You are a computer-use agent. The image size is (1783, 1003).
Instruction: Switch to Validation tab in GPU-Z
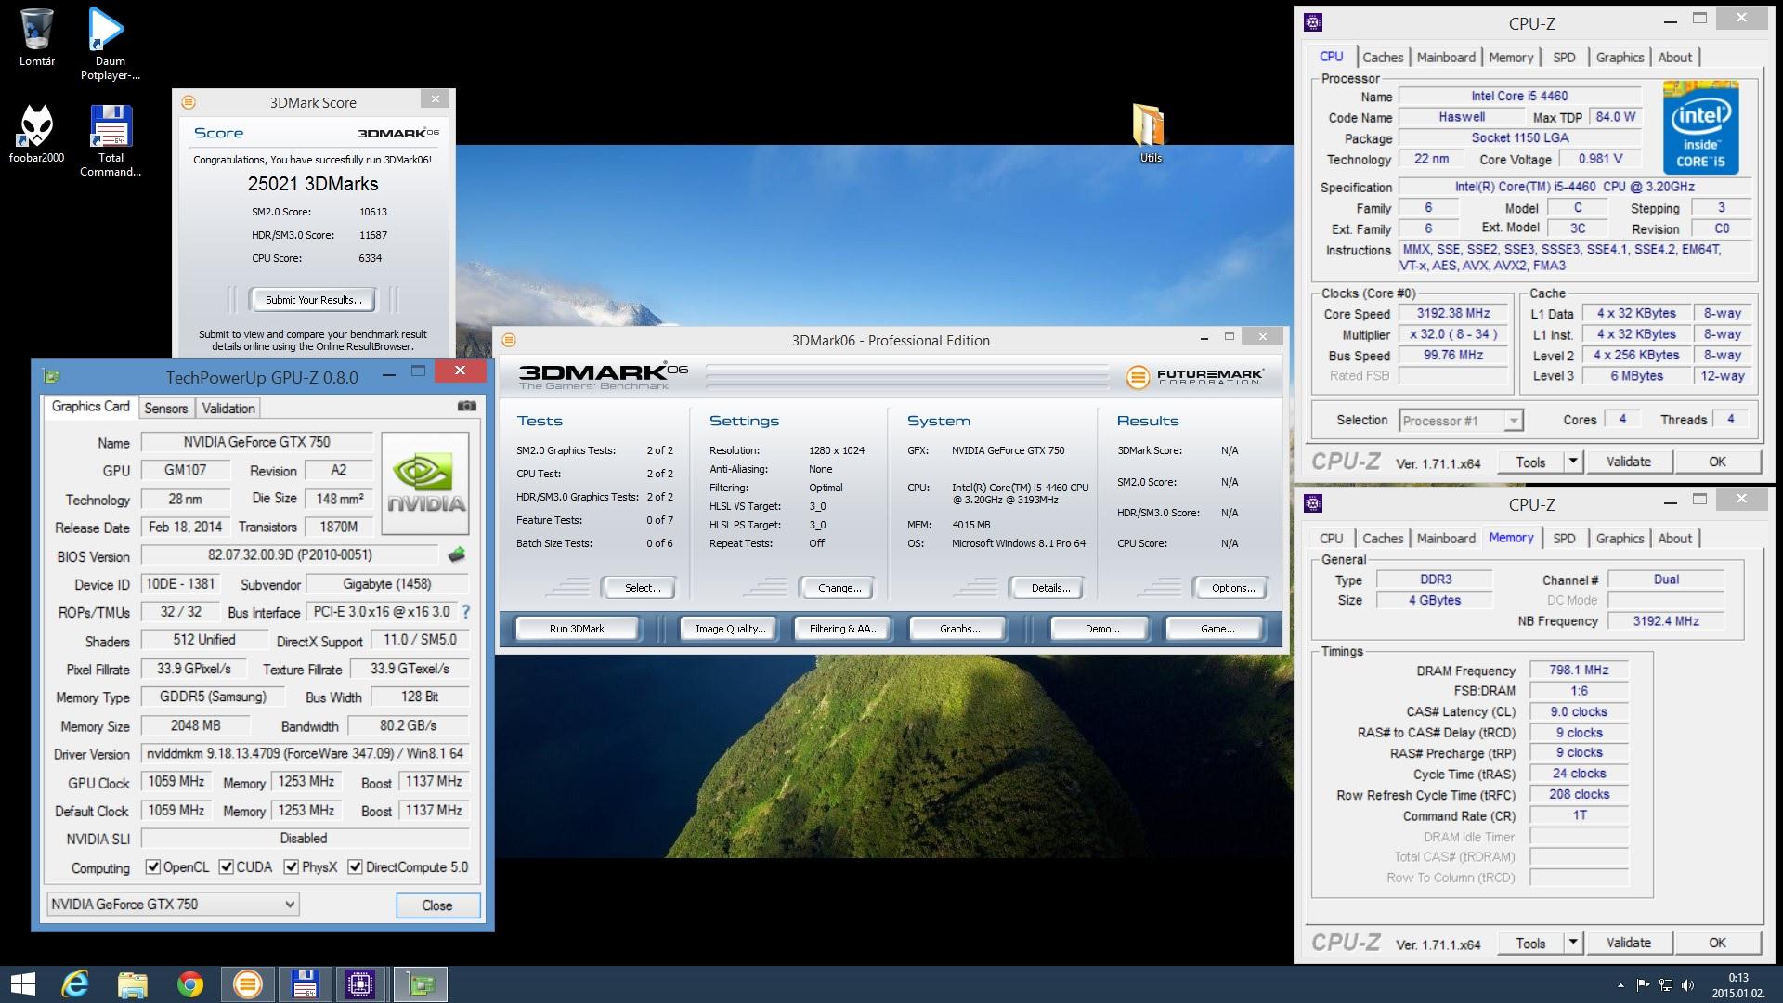[228, 409]
